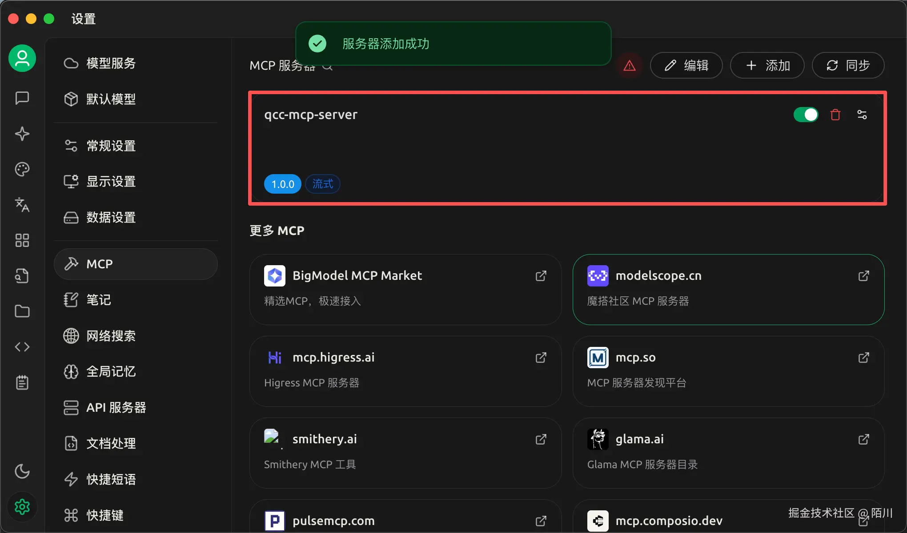Dismiss the 服务器添加成功 success toast
907x533 pixels.
click(x=453, y=44)
